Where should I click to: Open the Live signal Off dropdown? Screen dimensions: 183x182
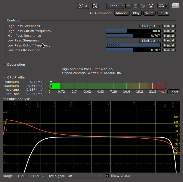pyautogui.click(x=85, y=176)
